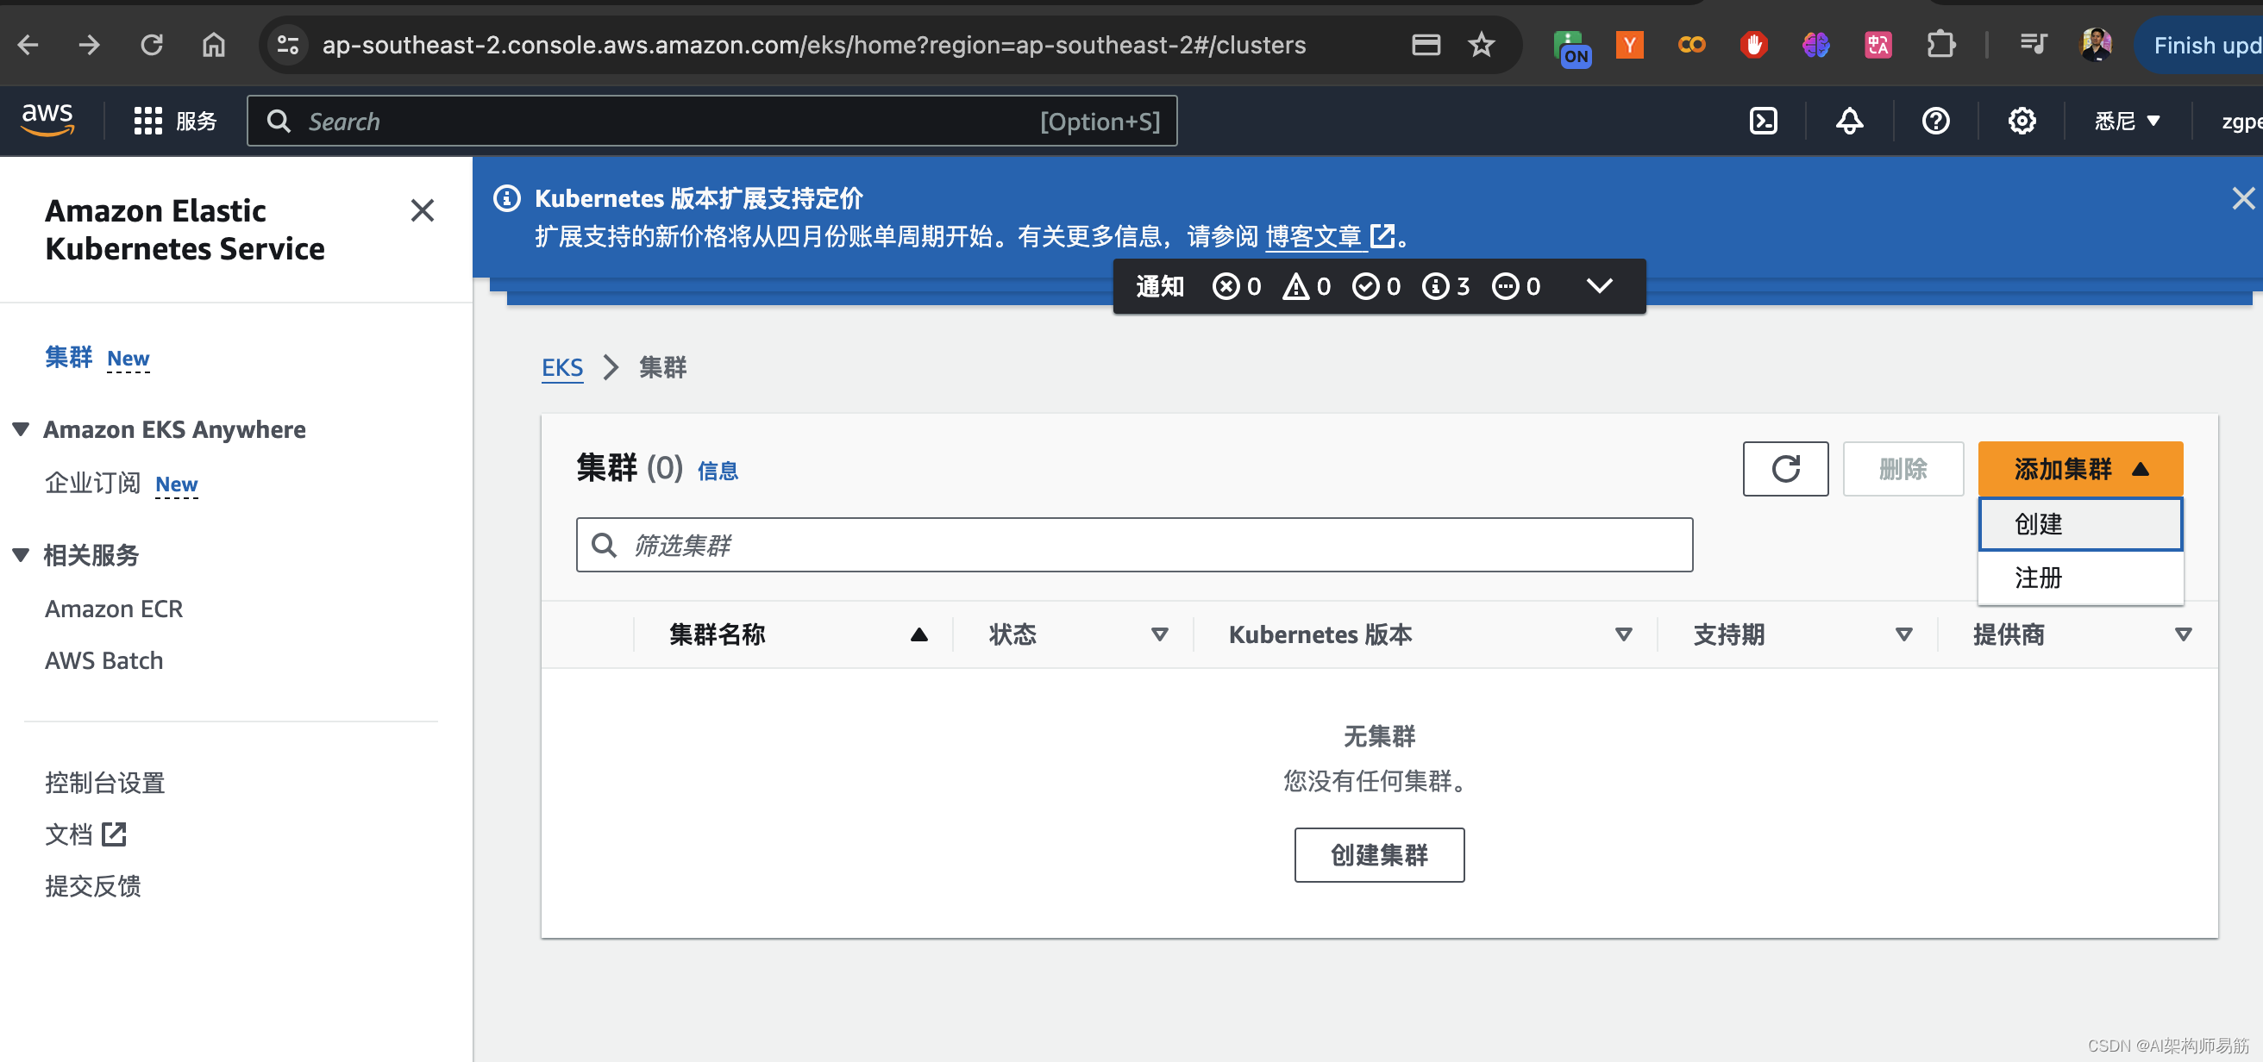Open 控制台设置 in side navigation
2263x1062 pixels.
click(104, 783)
